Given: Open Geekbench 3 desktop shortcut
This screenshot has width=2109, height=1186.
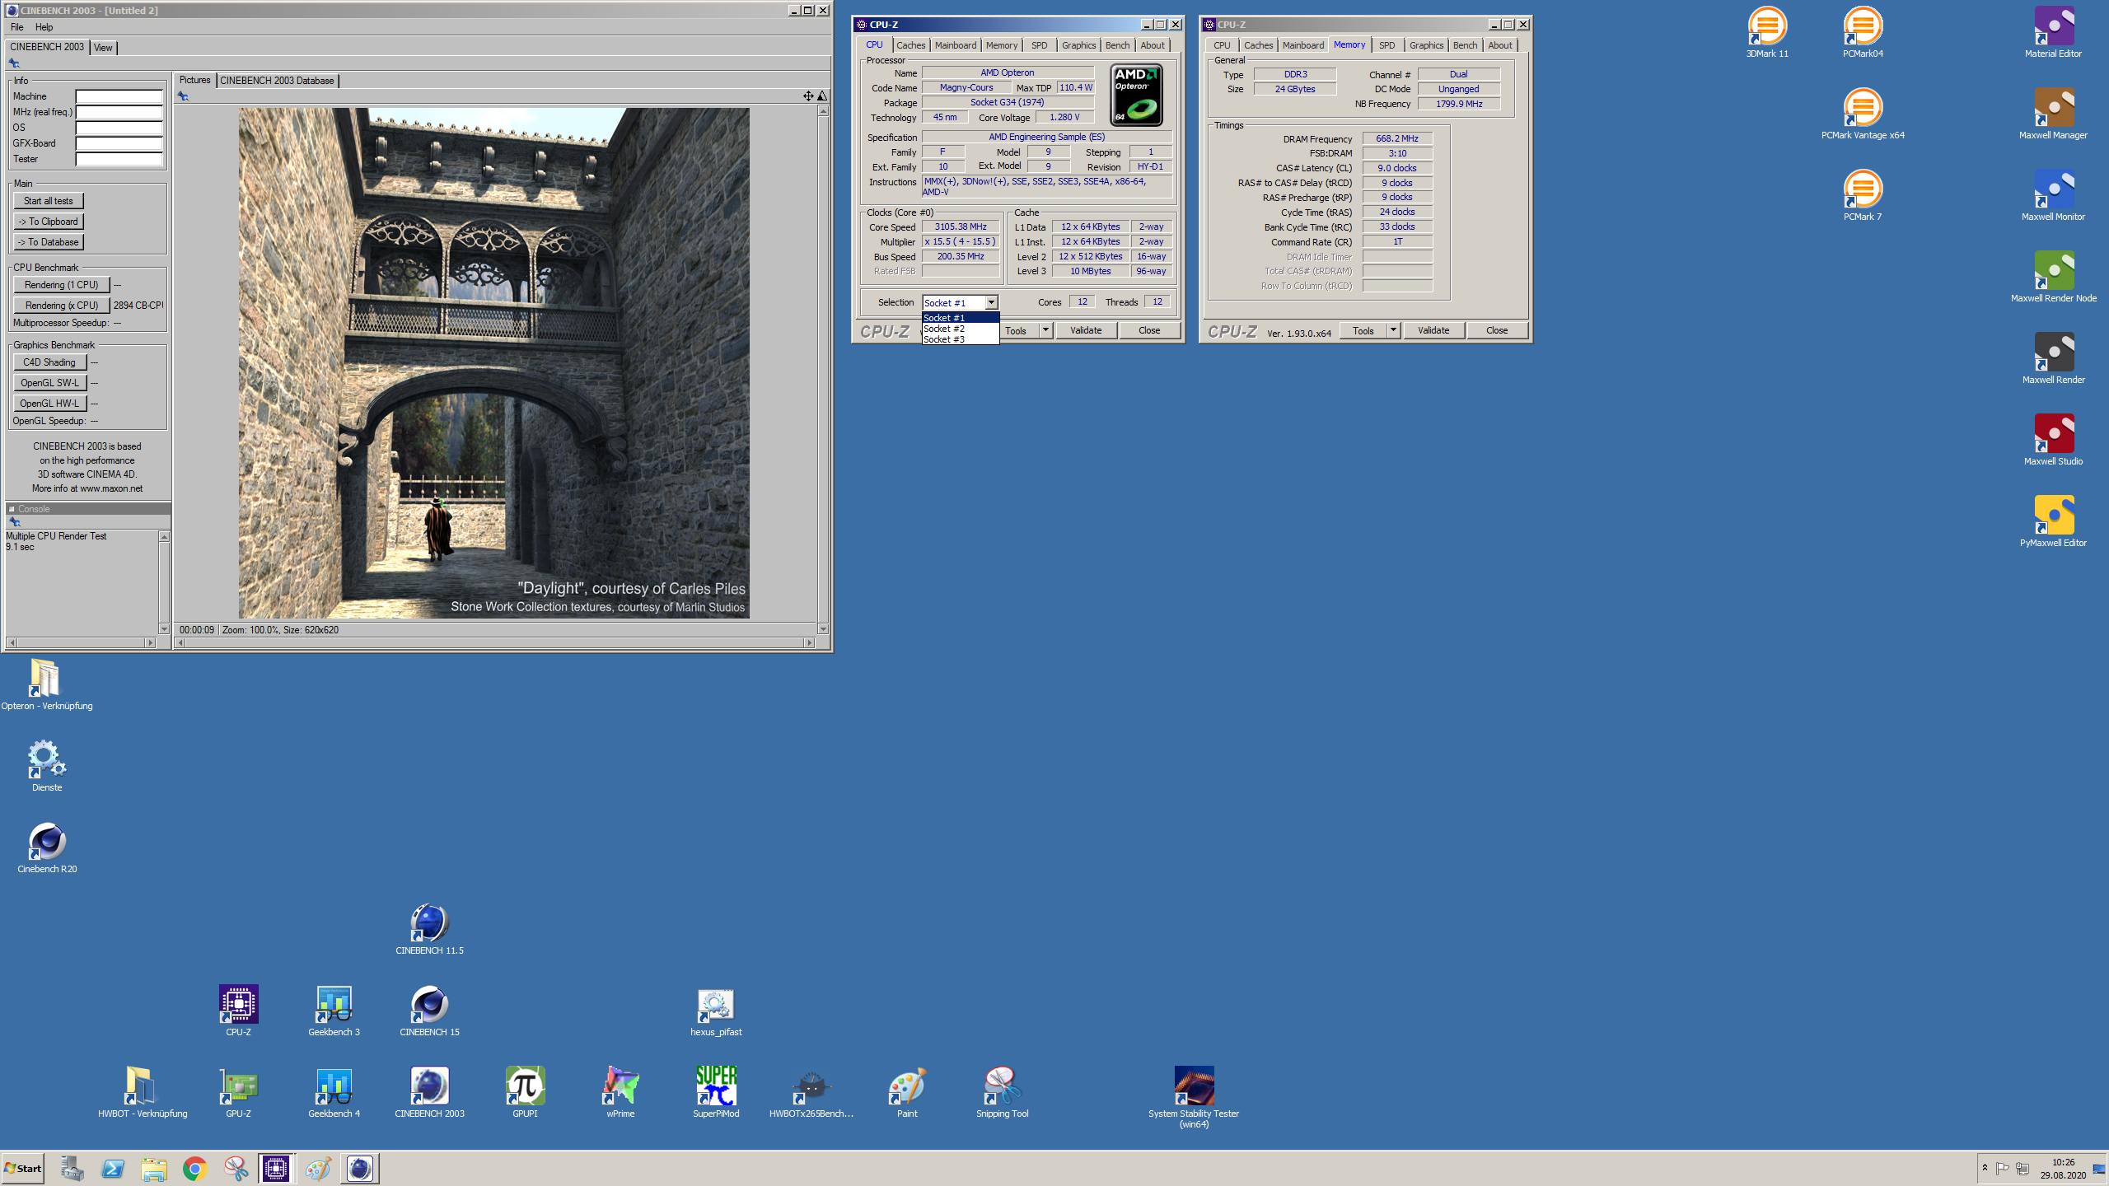Looking at the screenshot, I should (x=334, y=1011).
